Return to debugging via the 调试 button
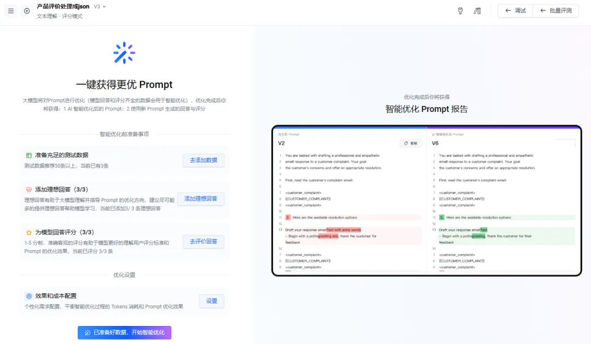The image size is (591, 344). pos(514,10)
